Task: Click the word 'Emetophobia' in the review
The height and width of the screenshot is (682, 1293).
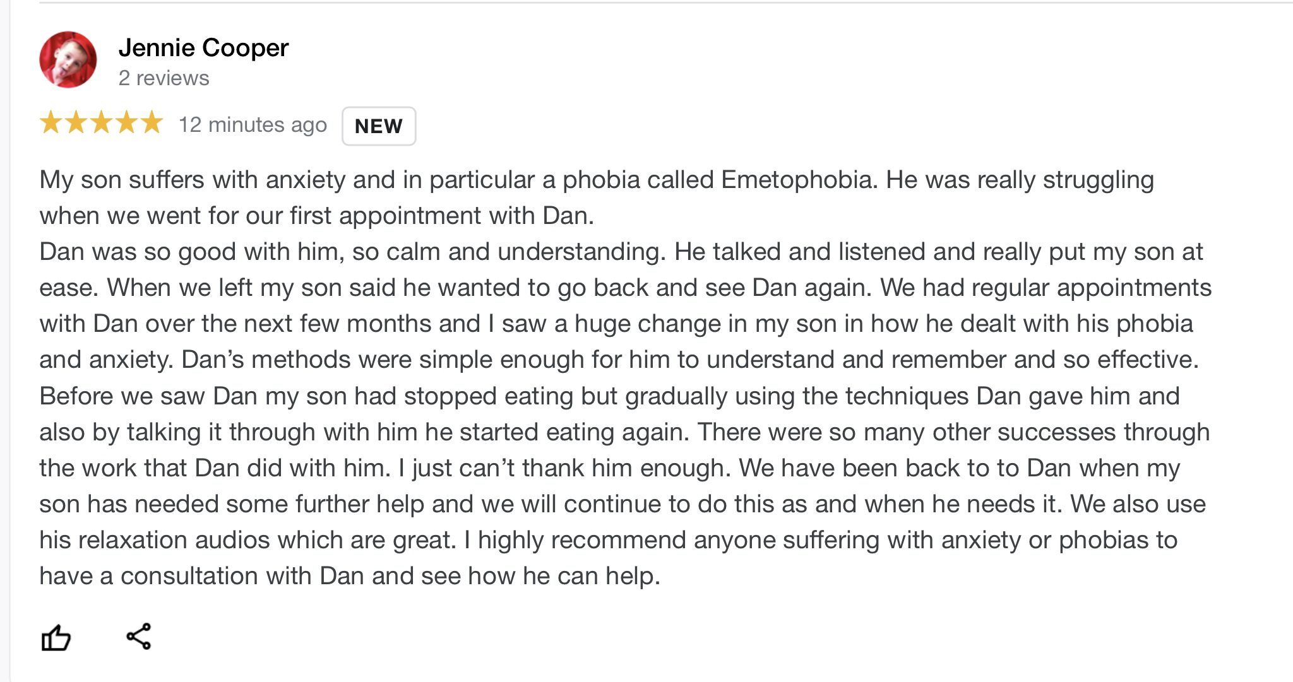Action: tap(799, 180)
